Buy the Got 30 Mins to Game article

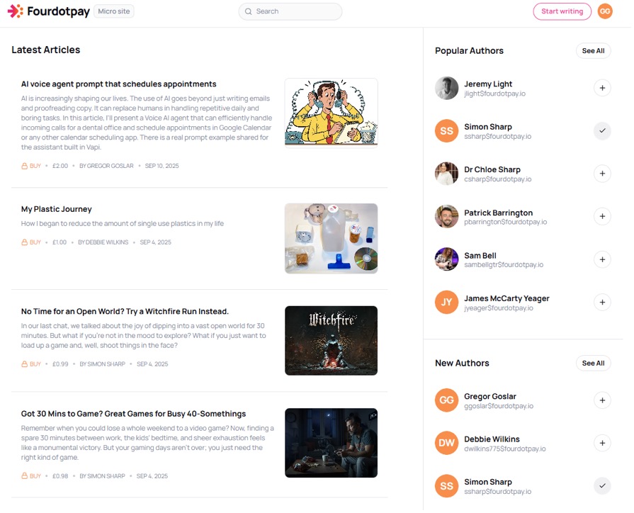point(32,478)
